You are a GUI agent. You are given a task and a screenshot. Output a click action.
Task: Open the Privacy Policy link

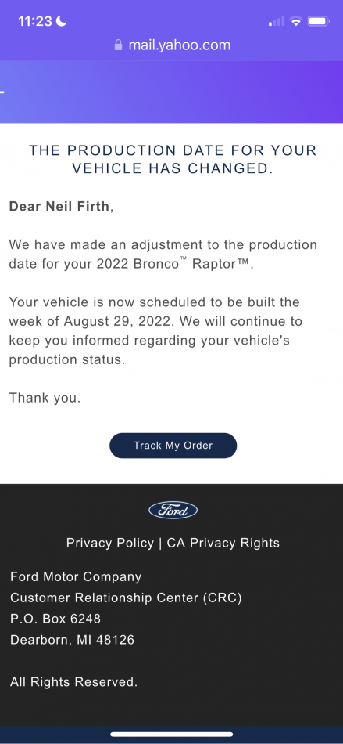[x=110, y=543]
